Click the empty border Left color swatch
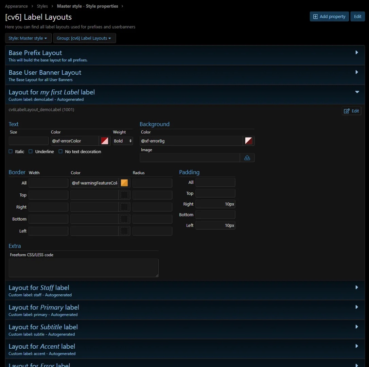Screen dimensions: 369x367 [x=124, y=231]
